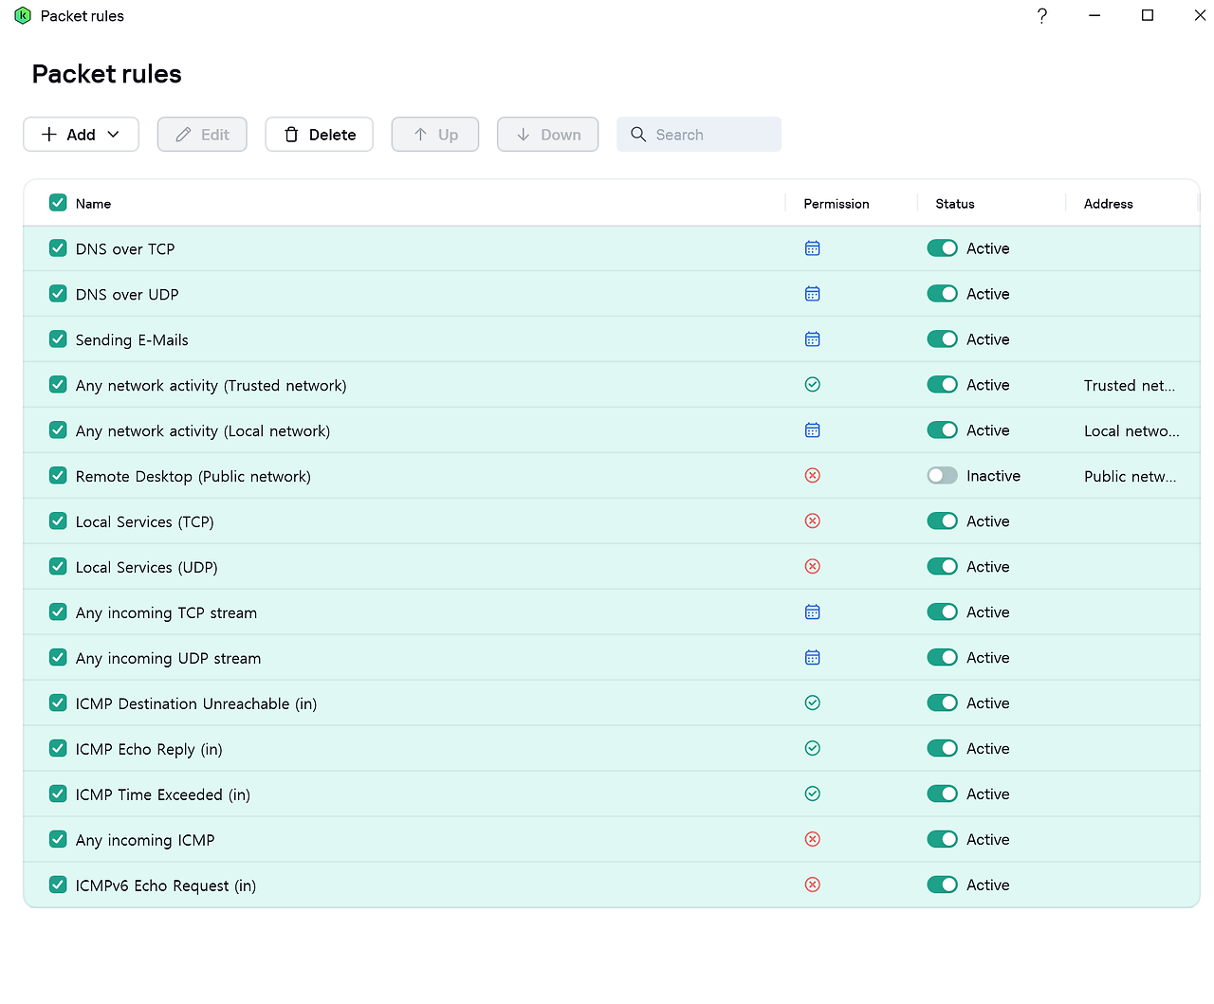Move rule with the Up button
Image resolution: width=1214 pixels, height=1004 pixels.
(435, 135)
